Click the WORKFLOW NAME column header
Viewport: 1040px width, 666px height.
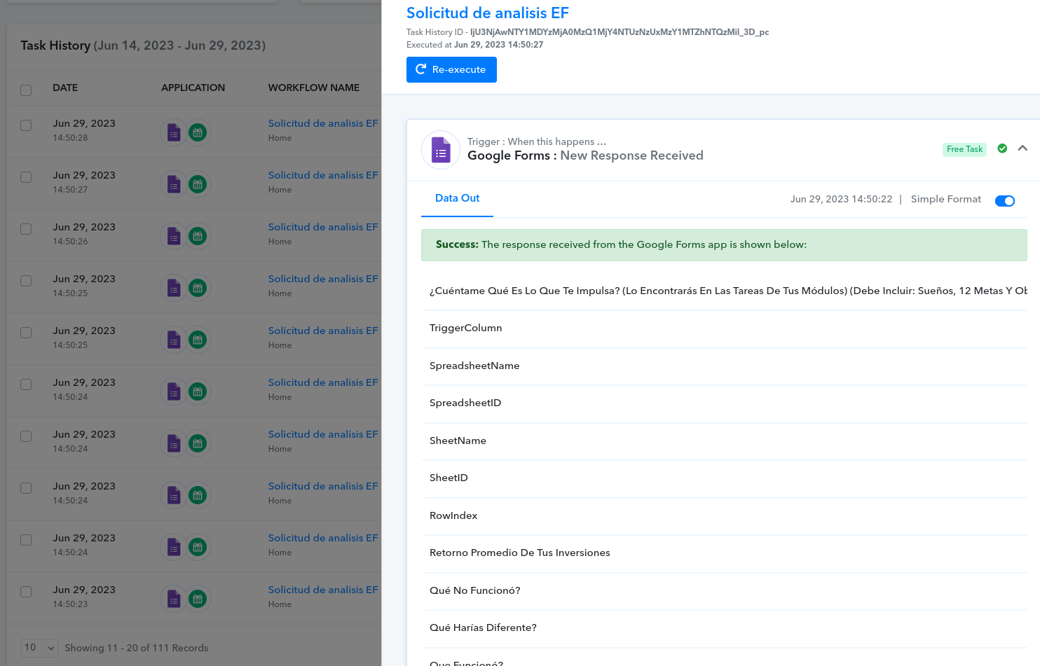pos(314,88)
